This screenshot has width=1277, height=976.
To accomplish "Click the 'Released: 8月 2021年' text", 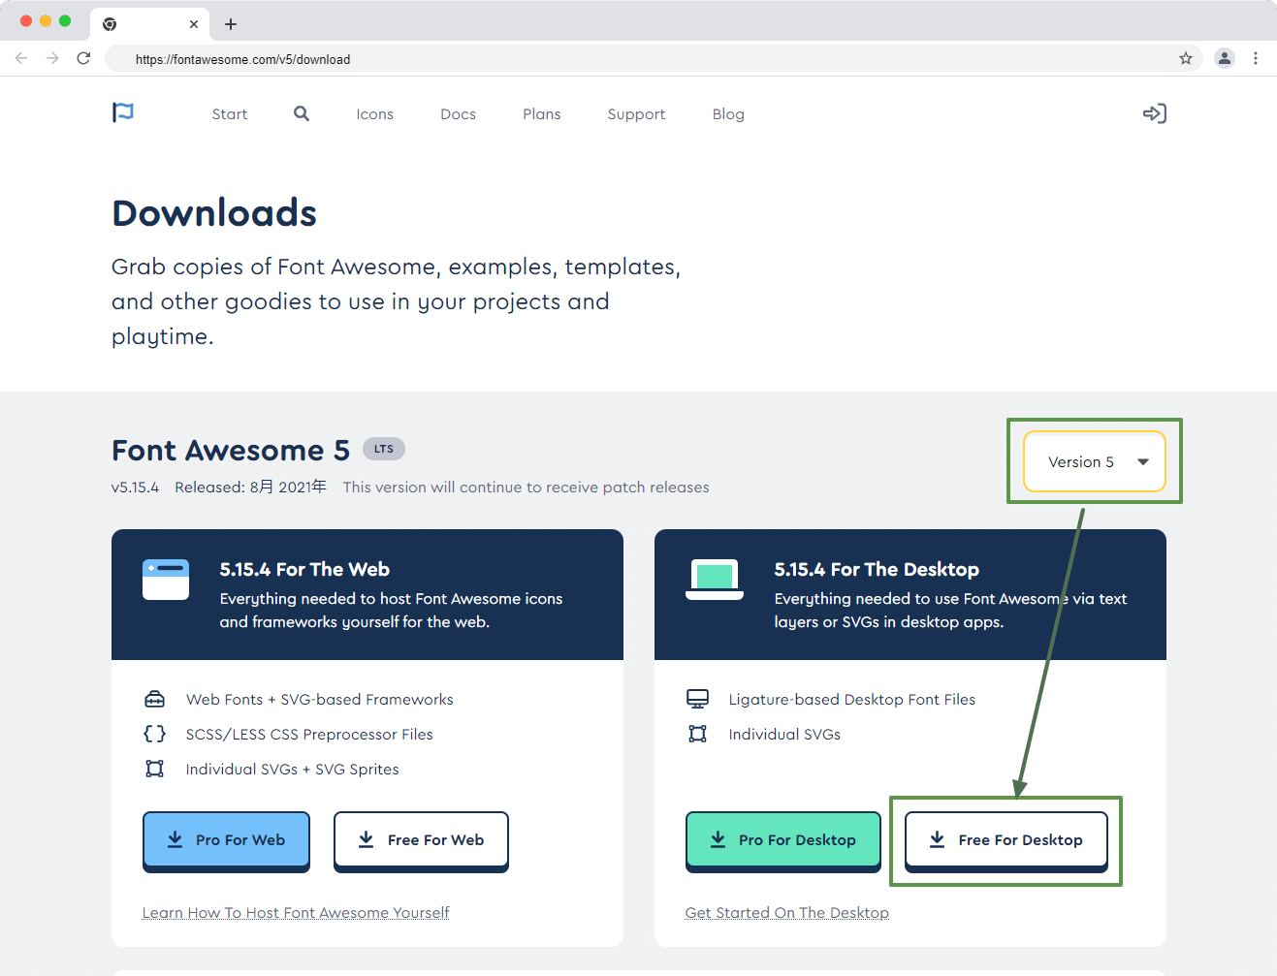I will click(250, 488).
